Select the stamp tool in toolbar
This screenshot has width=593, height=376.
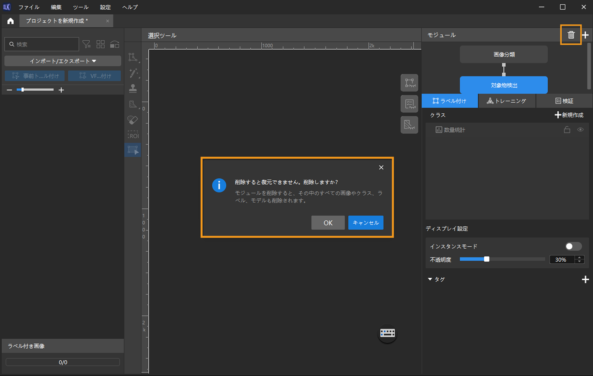[x=133, y=88]
